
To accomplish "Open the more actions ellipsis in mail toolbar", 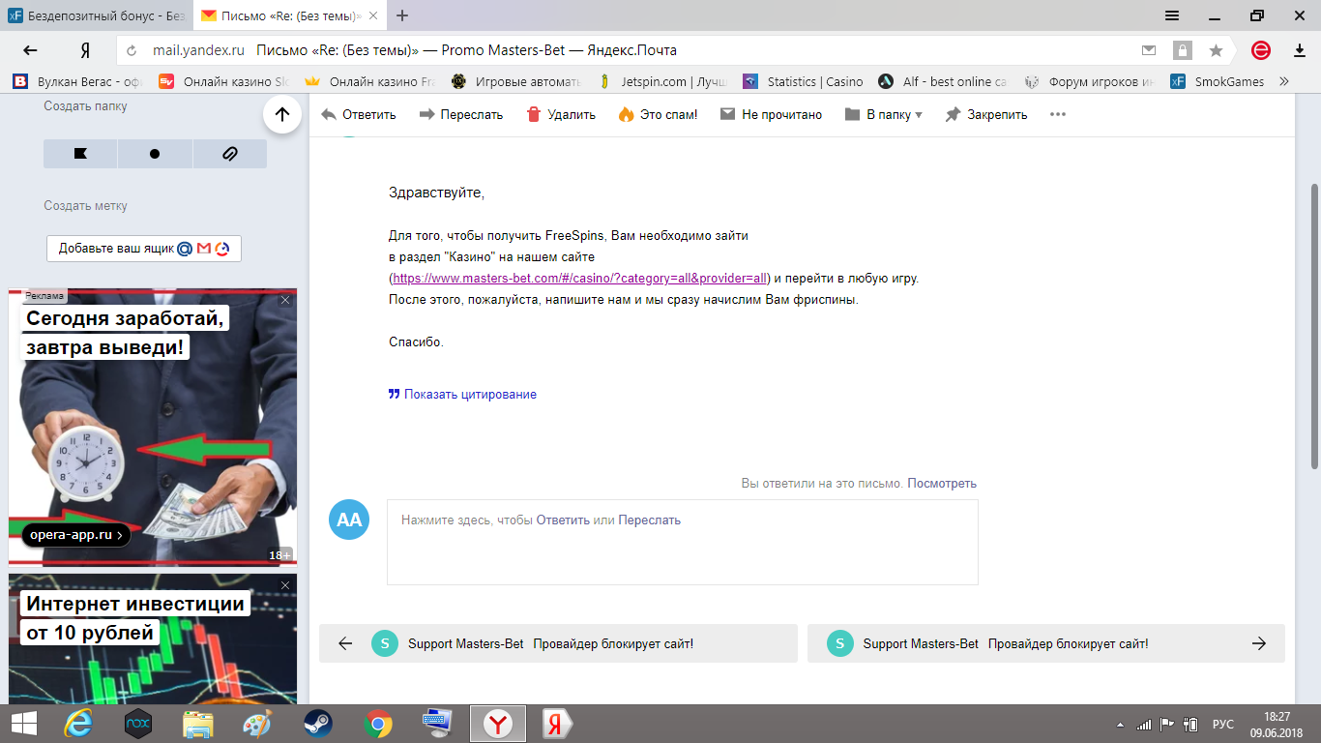I will [x=1058, y=114].
